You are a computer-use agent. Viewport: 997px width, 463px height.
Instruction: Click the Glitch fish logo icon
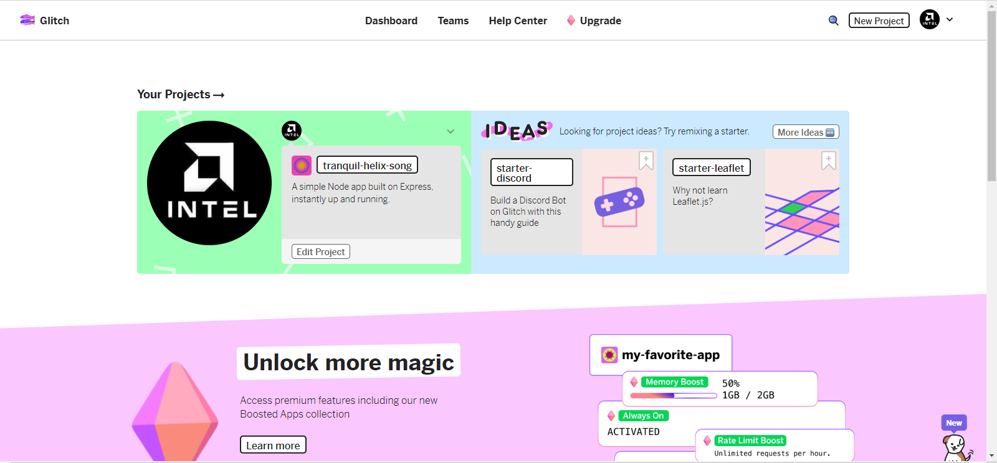(x=27, y=20)
